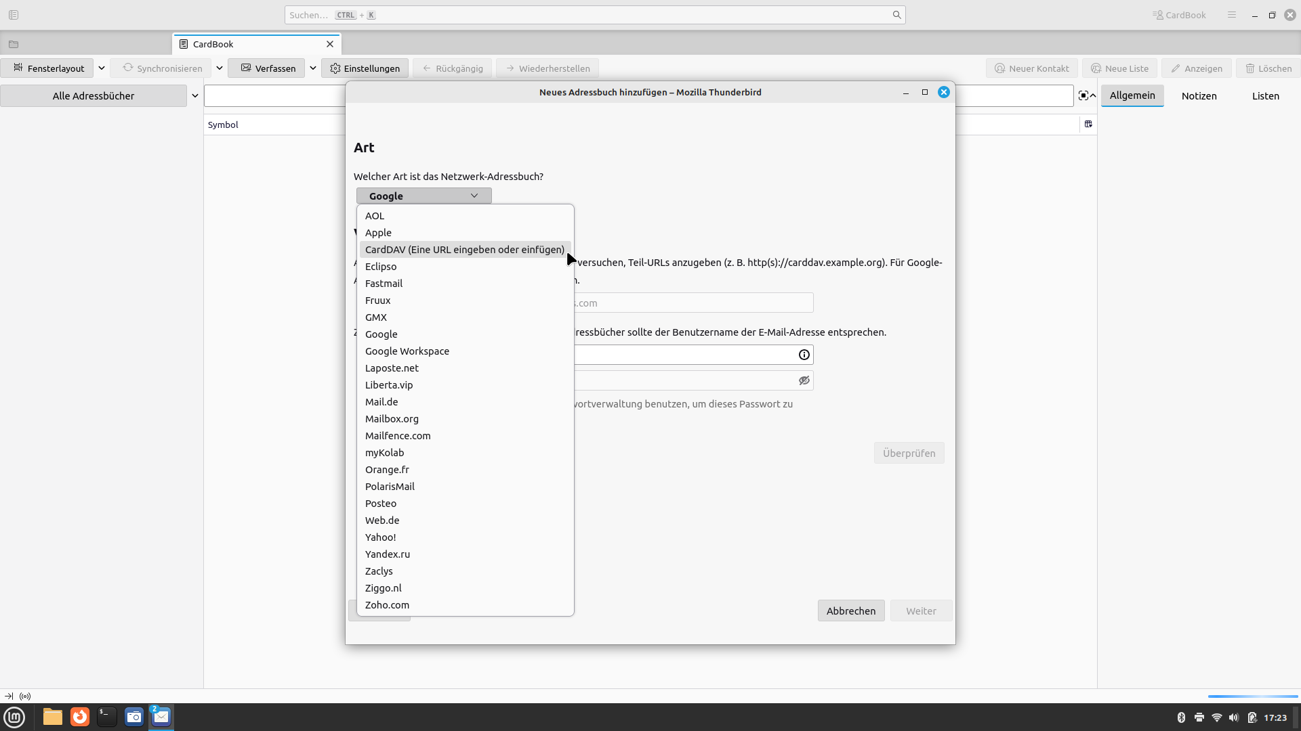This screenshot has width=1301, height=731.
Task: Select Mailbox.org option
Action: [x=466, y=419]
